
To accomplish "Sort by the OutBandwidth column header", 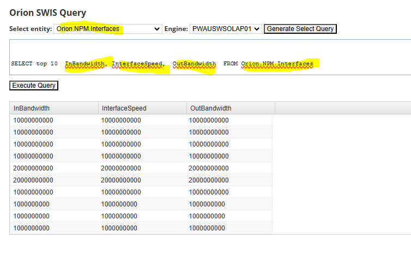I will point(231,108).
